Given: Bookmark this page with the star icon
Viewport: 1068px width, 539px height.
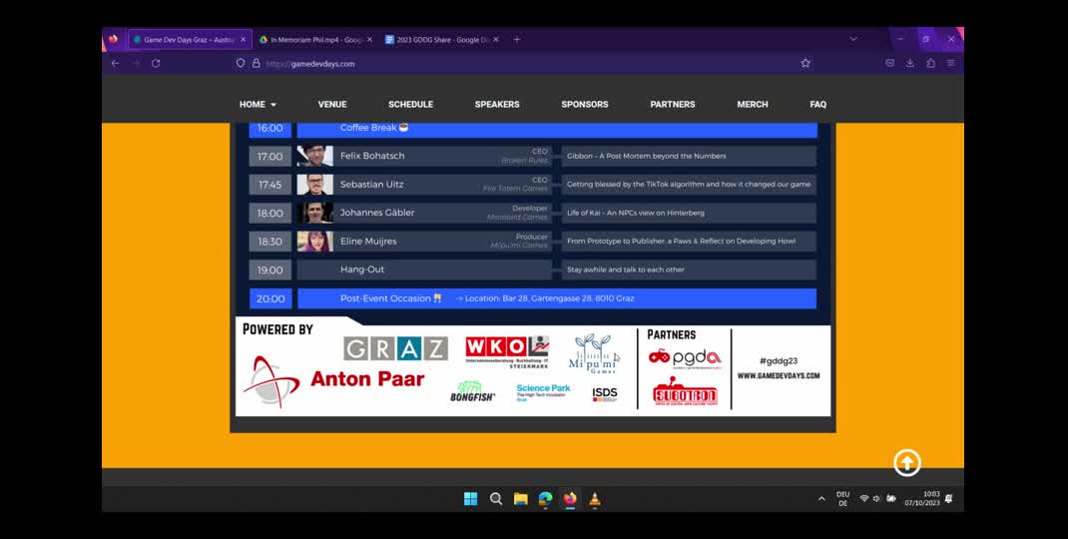Looking at the screenshot, I should point(805,63).
